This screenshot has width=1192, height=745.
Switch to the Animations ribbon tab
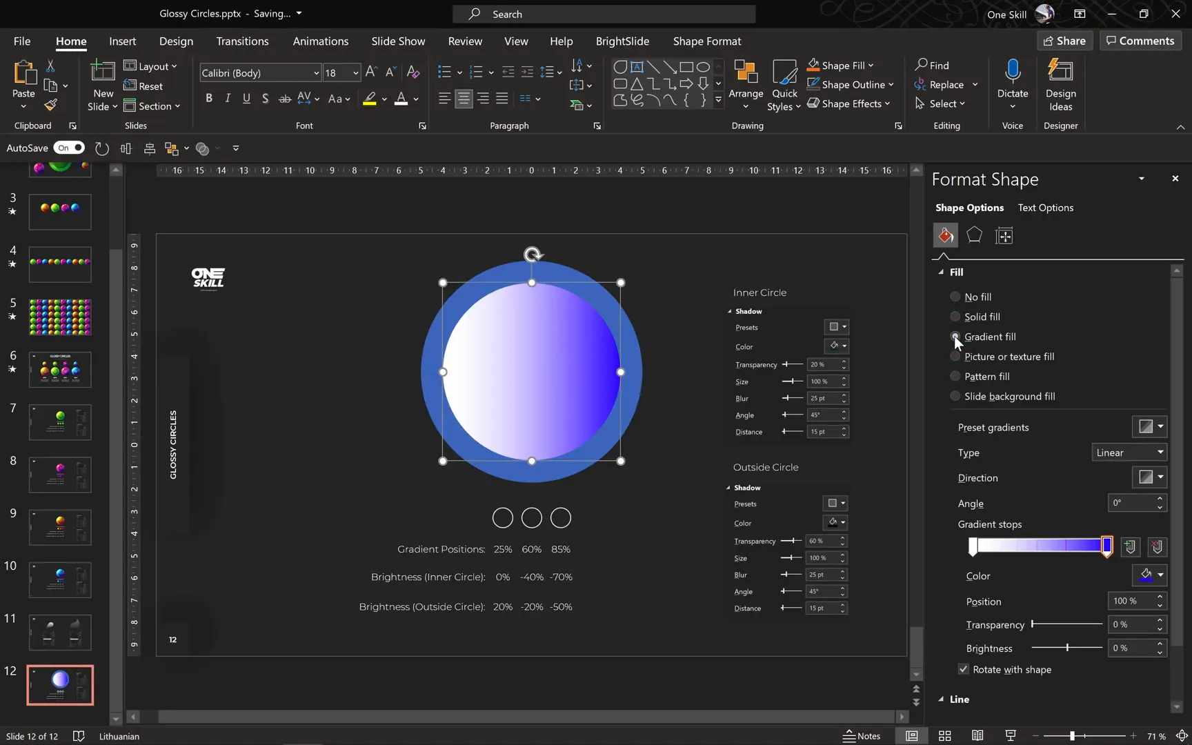coord(320,41)
